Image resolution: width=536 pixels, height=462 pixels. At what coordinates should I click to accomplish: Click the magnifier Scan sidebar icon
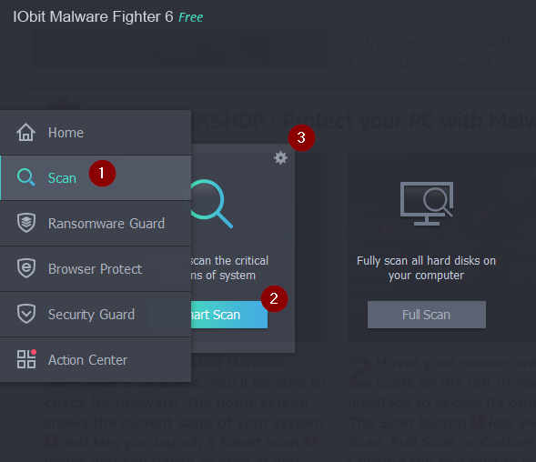coord(26,177)
